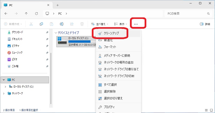The height and width of the screenshot is (113, 215).
Task: Go up one folder with Up arrow
Action: click(x=26, y=13)
